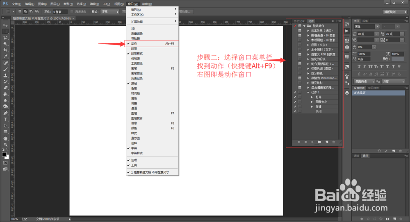410x222 pixels.
Task: Open the 80 点 font size dropdown
Action: pyautogui.click(x=376, y=34)
